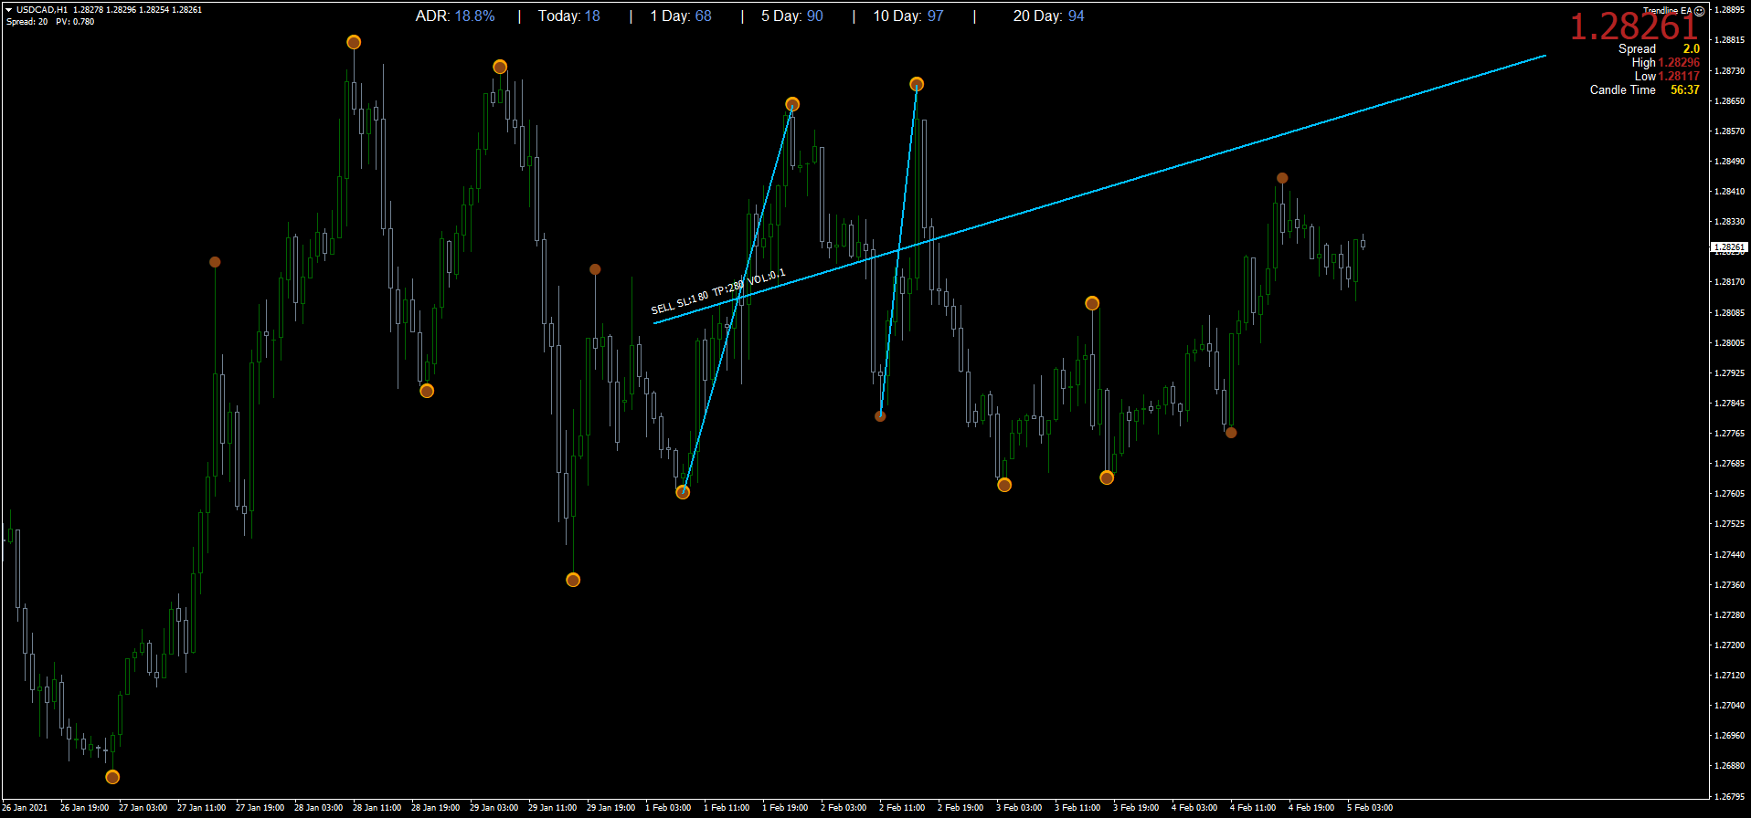
Task: Click the 1 Day: 68 range value
Action: point(681,16)
